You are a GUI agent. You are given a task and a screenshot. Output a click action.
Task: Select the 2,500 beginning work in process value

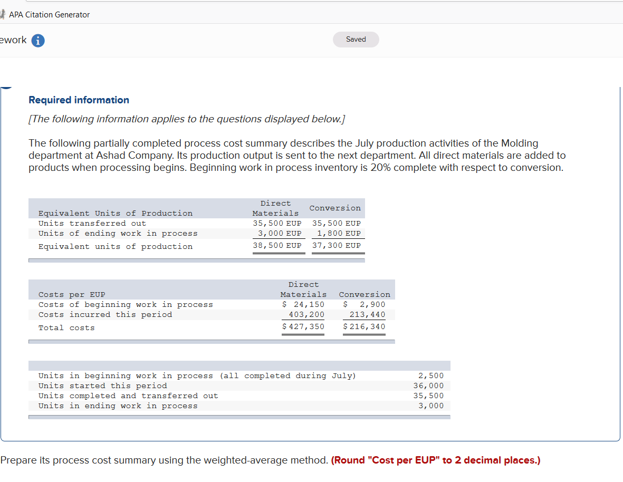coord(433,375)
